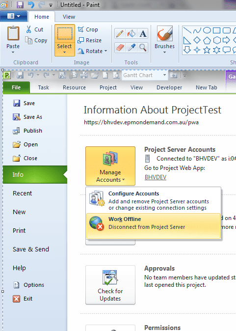Open the Paint application menu button

pyautogui.click(x=14, y=16)
